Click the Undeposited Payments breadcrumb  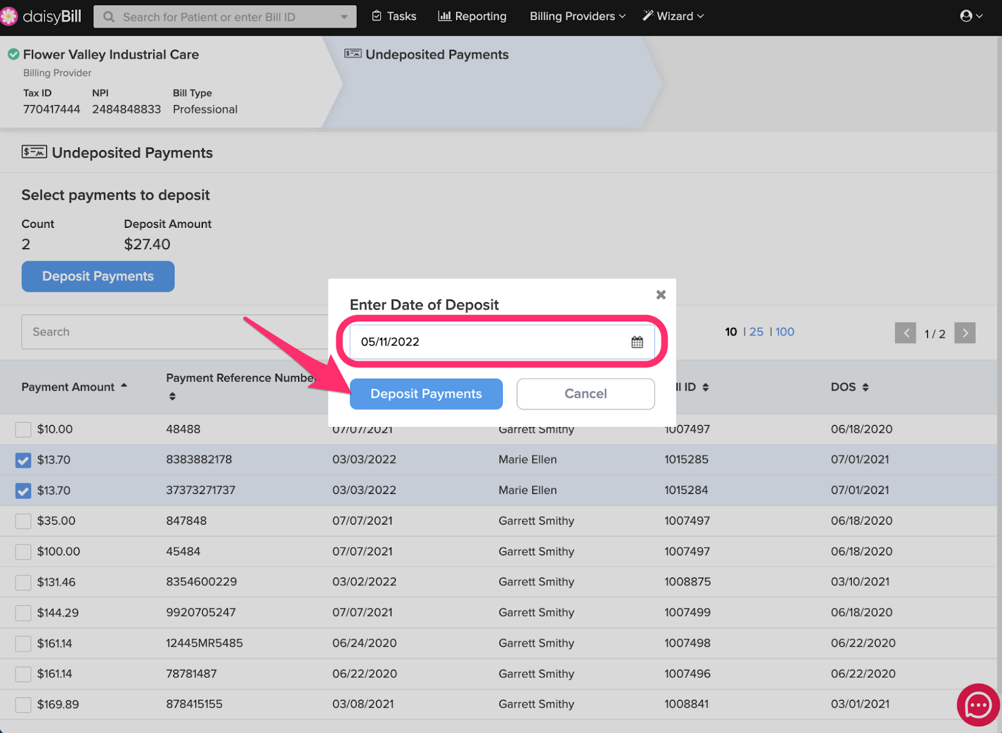(x=427, y=54)
